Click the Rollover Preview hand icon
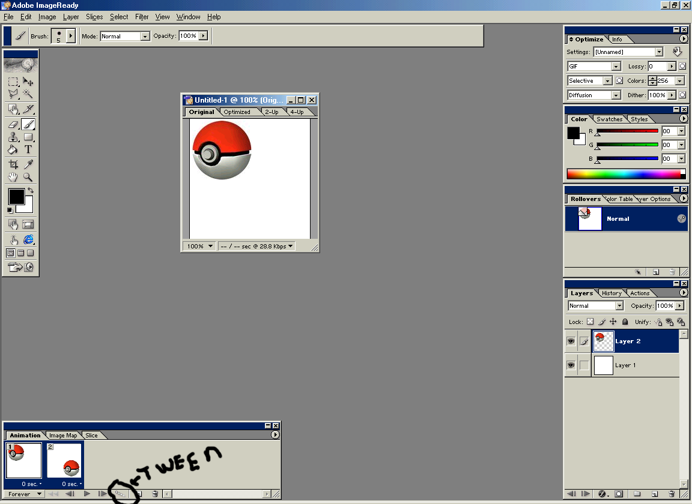692x504 pixels. [13, 239]
